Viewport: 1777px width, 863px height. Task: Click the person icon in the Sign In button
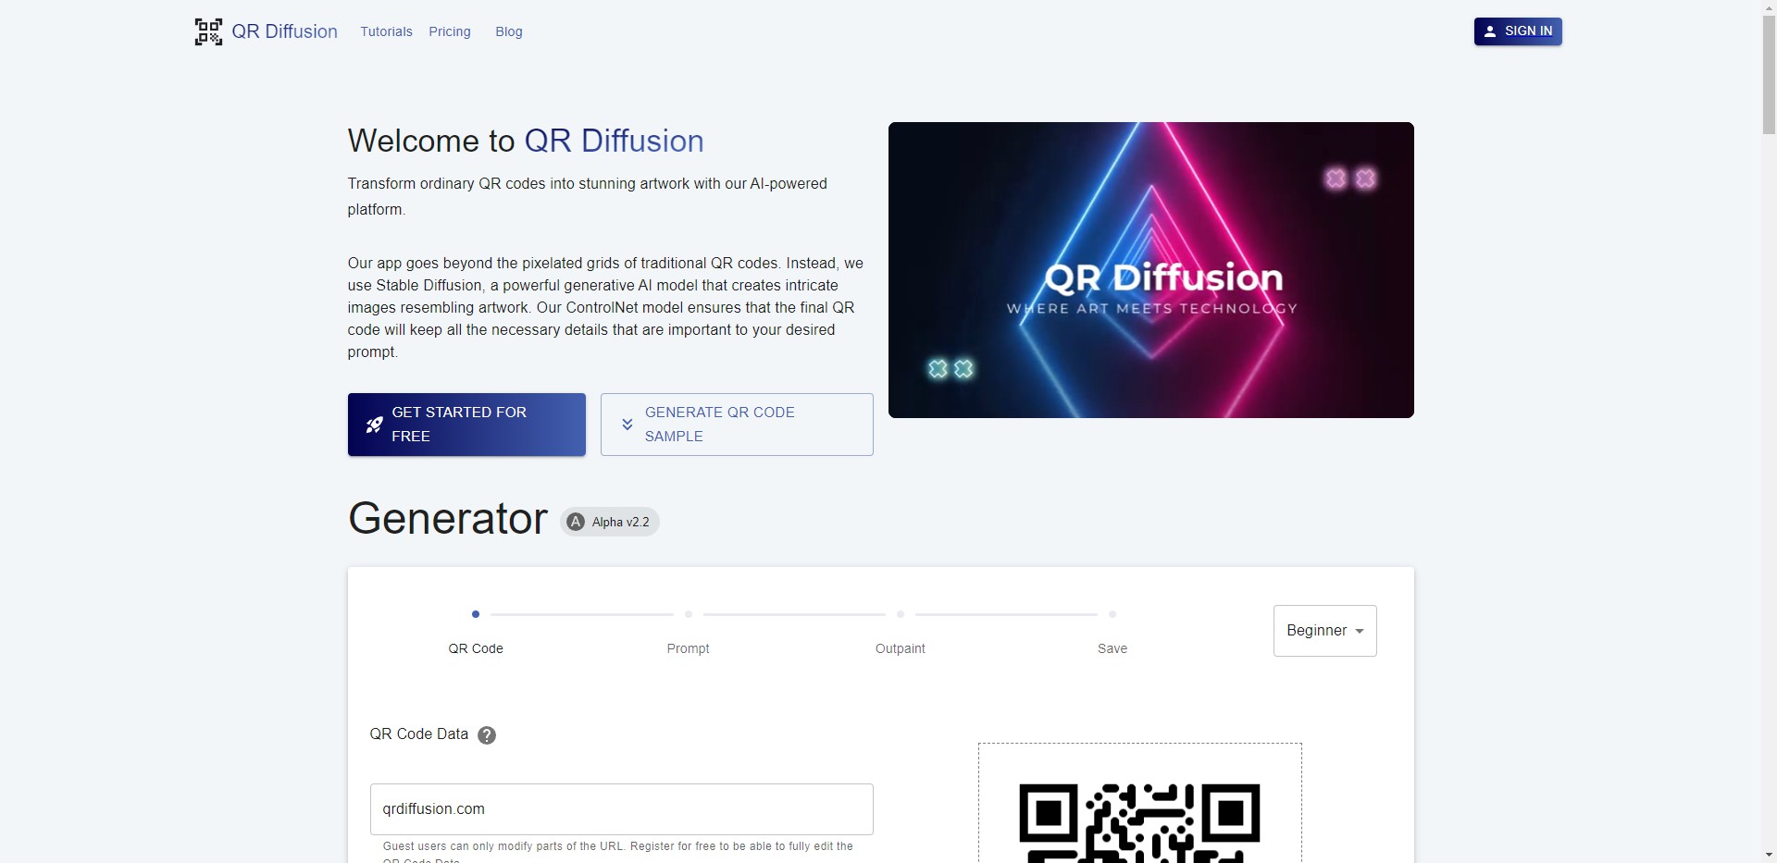pos(1490,31)
